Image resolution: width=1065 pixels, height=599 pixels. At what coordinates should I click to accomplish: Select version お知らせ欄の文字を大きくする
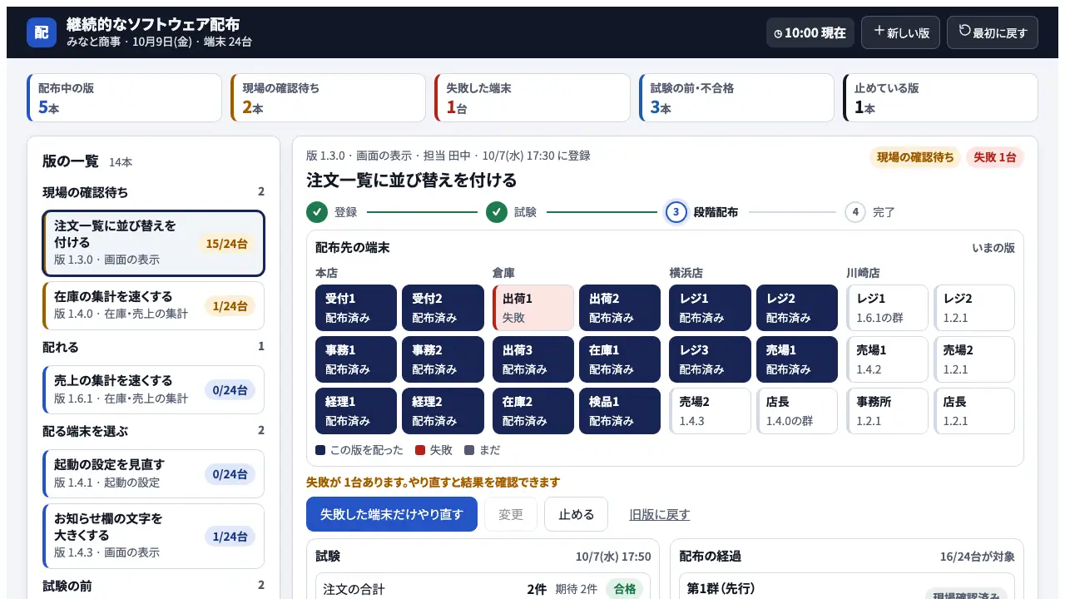tap(154, 536)
